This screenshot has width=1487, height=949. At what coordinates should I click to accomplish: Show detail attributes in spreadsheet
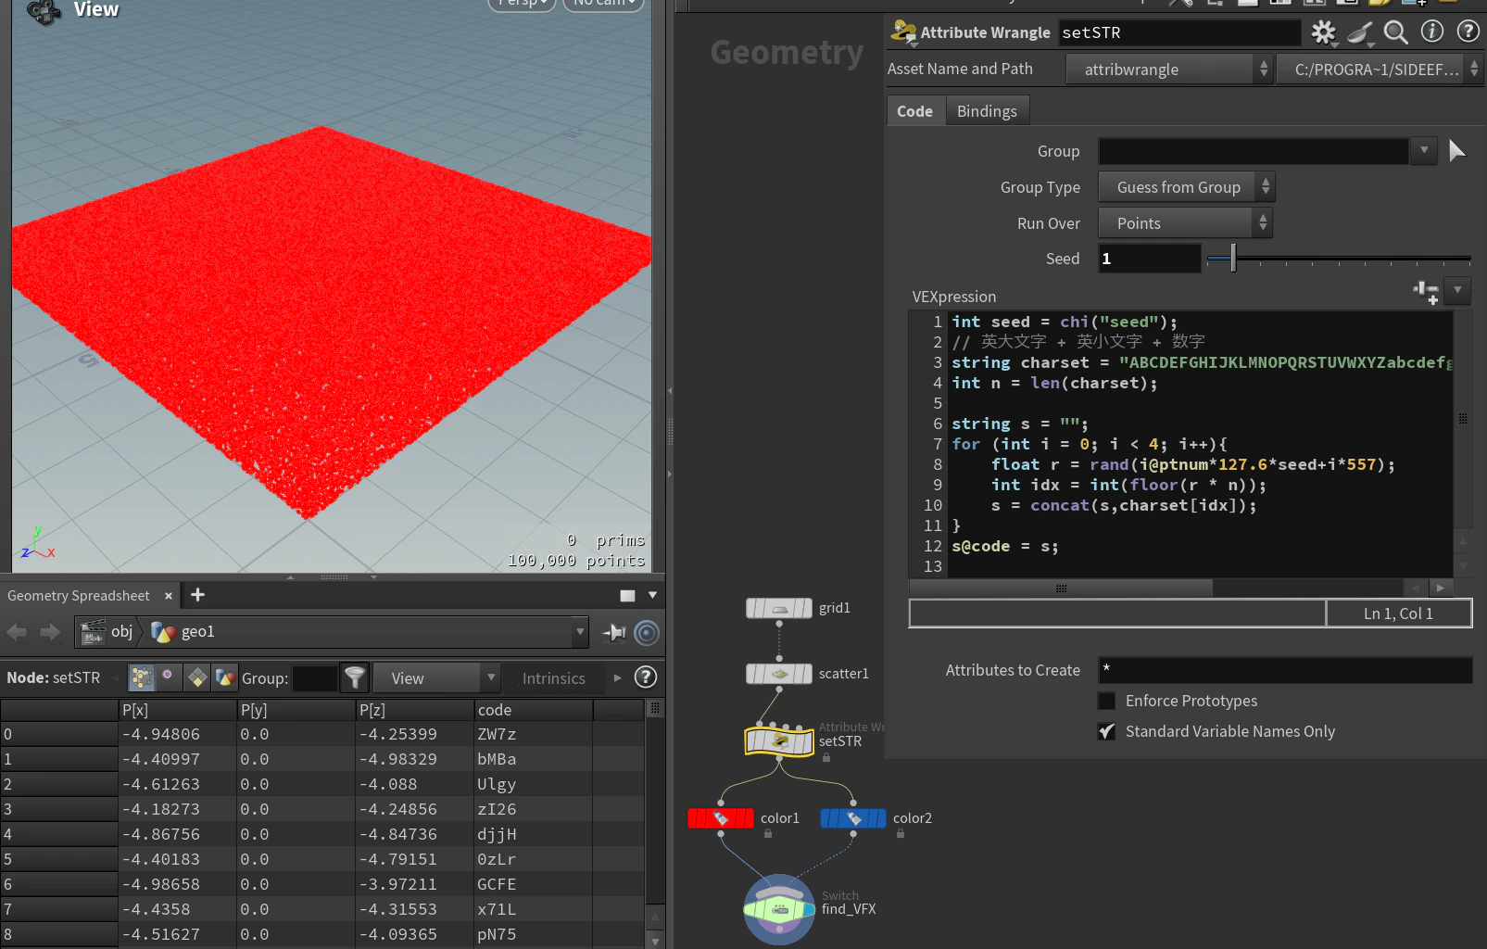(224, 678)
